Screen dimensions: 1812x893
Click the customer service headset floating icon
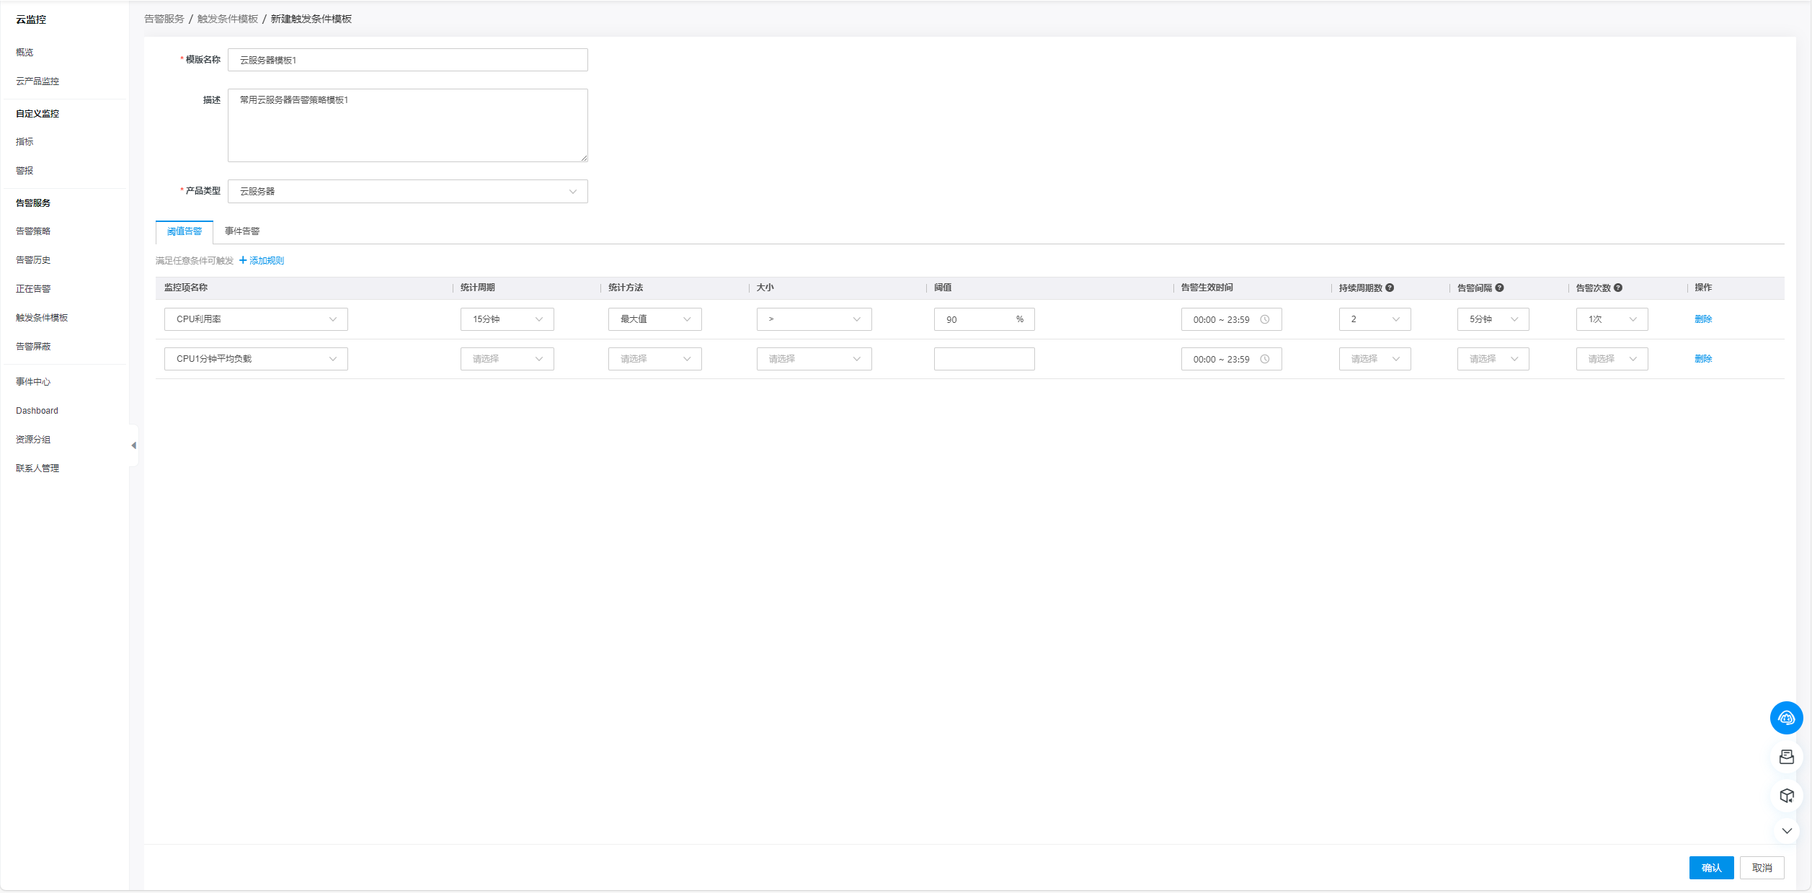click(1786, 718)
